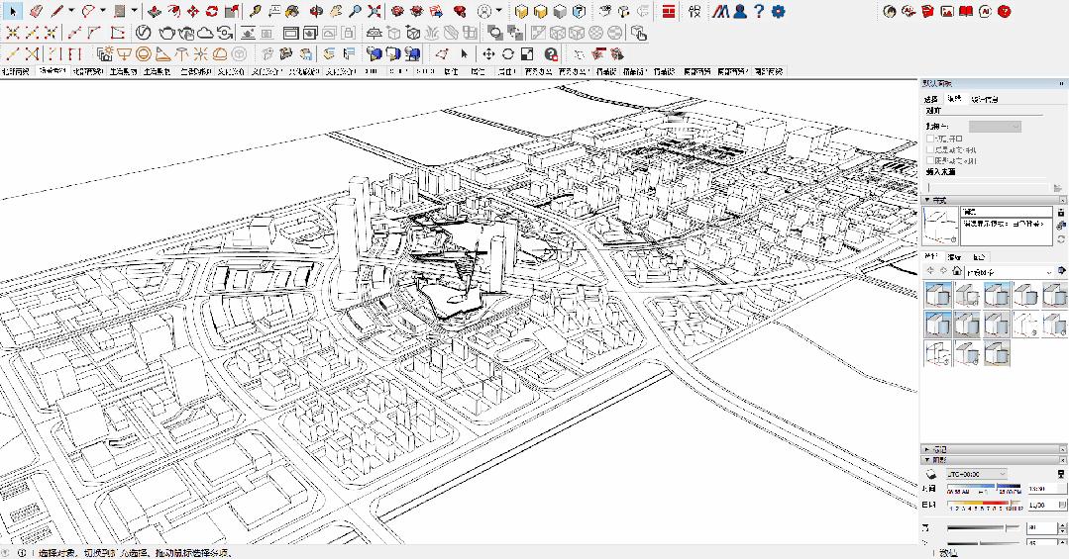
Task: Activate the Orbit camera tool
Action: click(x=316, y=12)
